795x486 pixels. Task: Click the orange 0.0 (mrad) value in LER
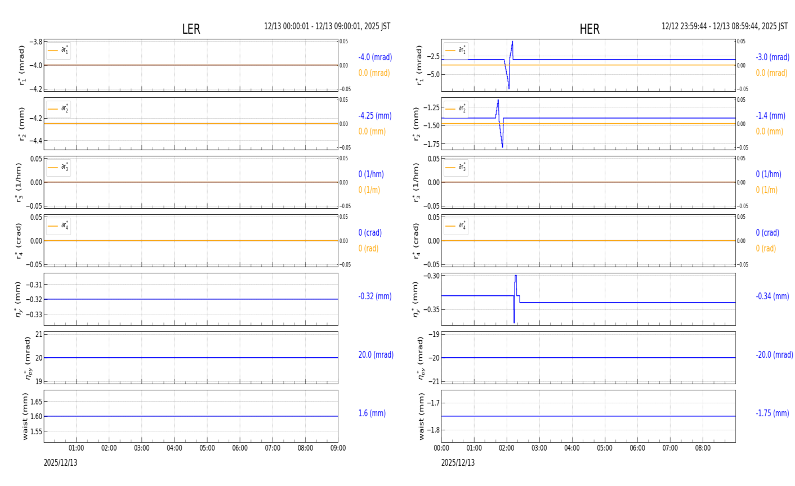point(374,73)
